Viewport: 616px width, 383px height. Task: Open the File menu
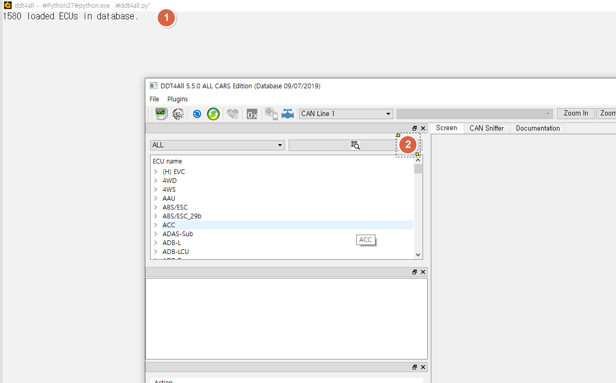pos(154,99)
